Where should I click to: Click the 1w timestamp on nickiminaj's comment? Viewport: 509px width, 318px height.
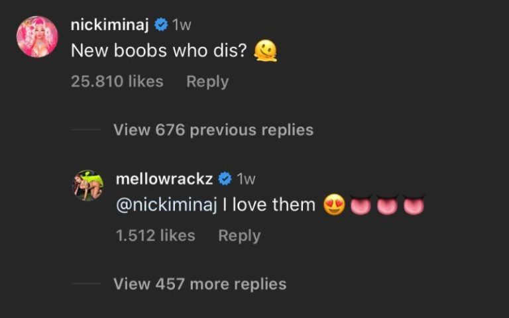(181, 25)
